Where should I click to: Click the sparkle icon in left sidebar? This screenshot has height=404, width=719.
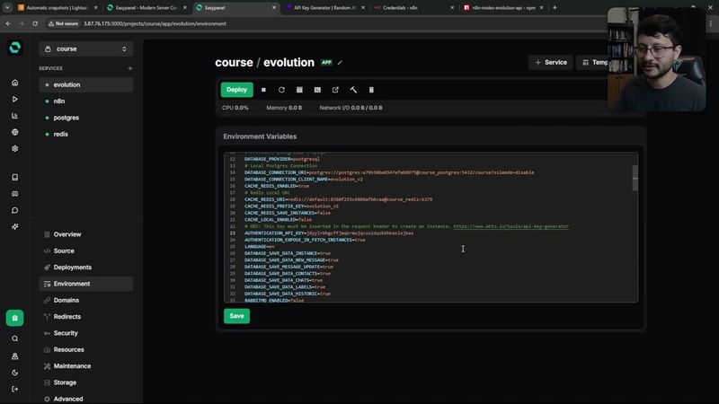(x=14, y=227)
